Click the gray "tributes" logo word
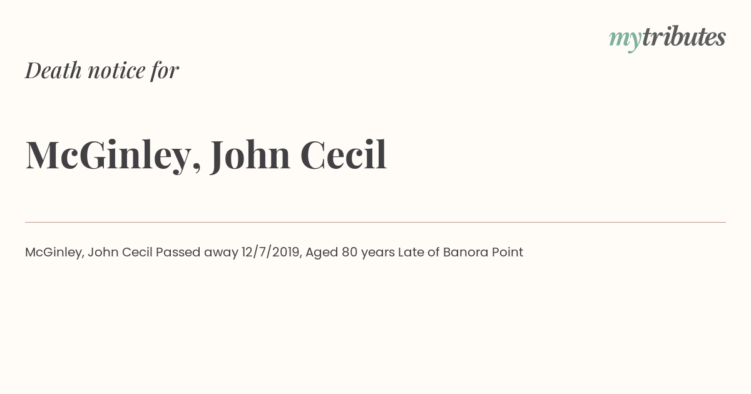The width and height of the screenshot is (751, 394). [x=684, y=37]
